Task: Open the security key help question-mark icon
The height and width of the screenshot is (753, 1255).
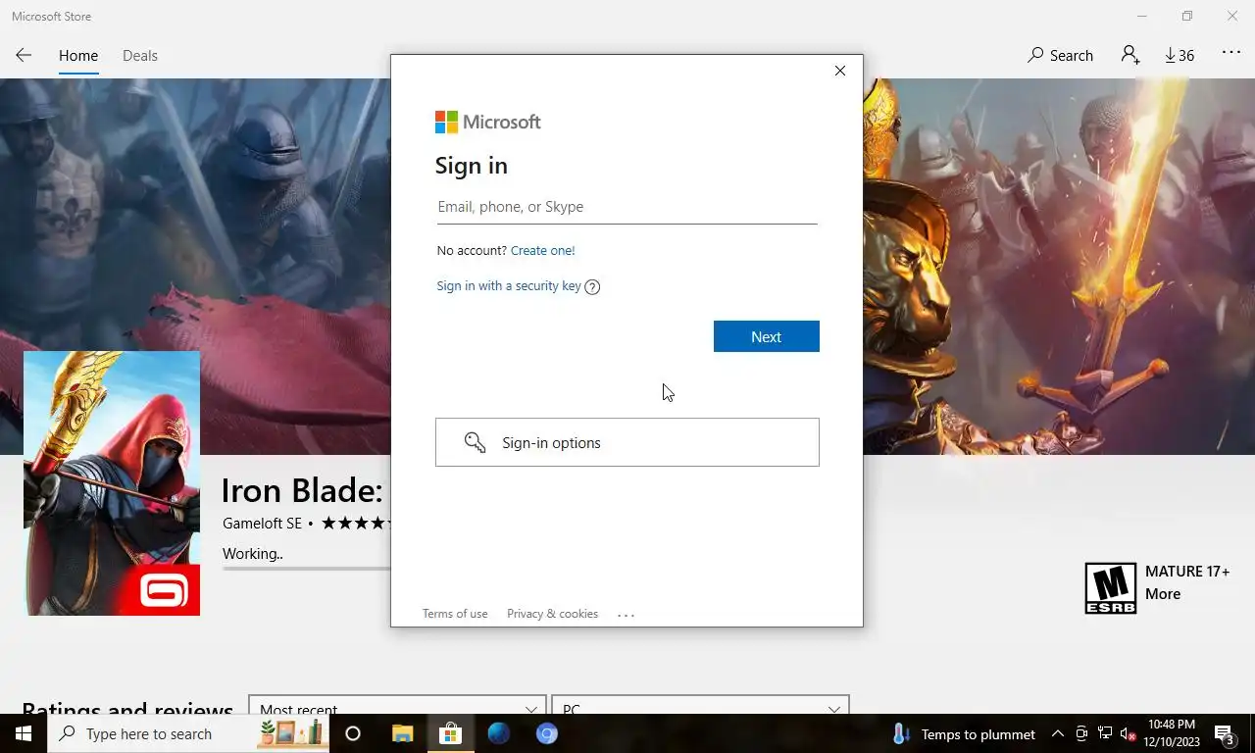Action: point(592,287)
